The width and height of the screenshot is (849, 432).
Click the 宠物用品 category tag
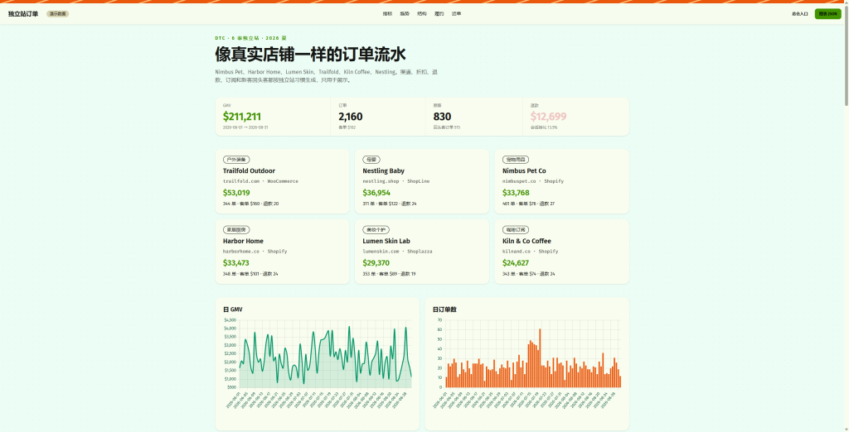[x=516, y=160]
